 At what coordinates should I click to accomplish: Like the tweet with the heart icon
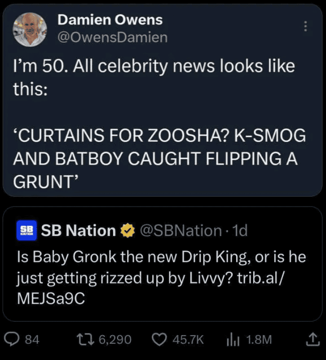(x=159, y=339)
